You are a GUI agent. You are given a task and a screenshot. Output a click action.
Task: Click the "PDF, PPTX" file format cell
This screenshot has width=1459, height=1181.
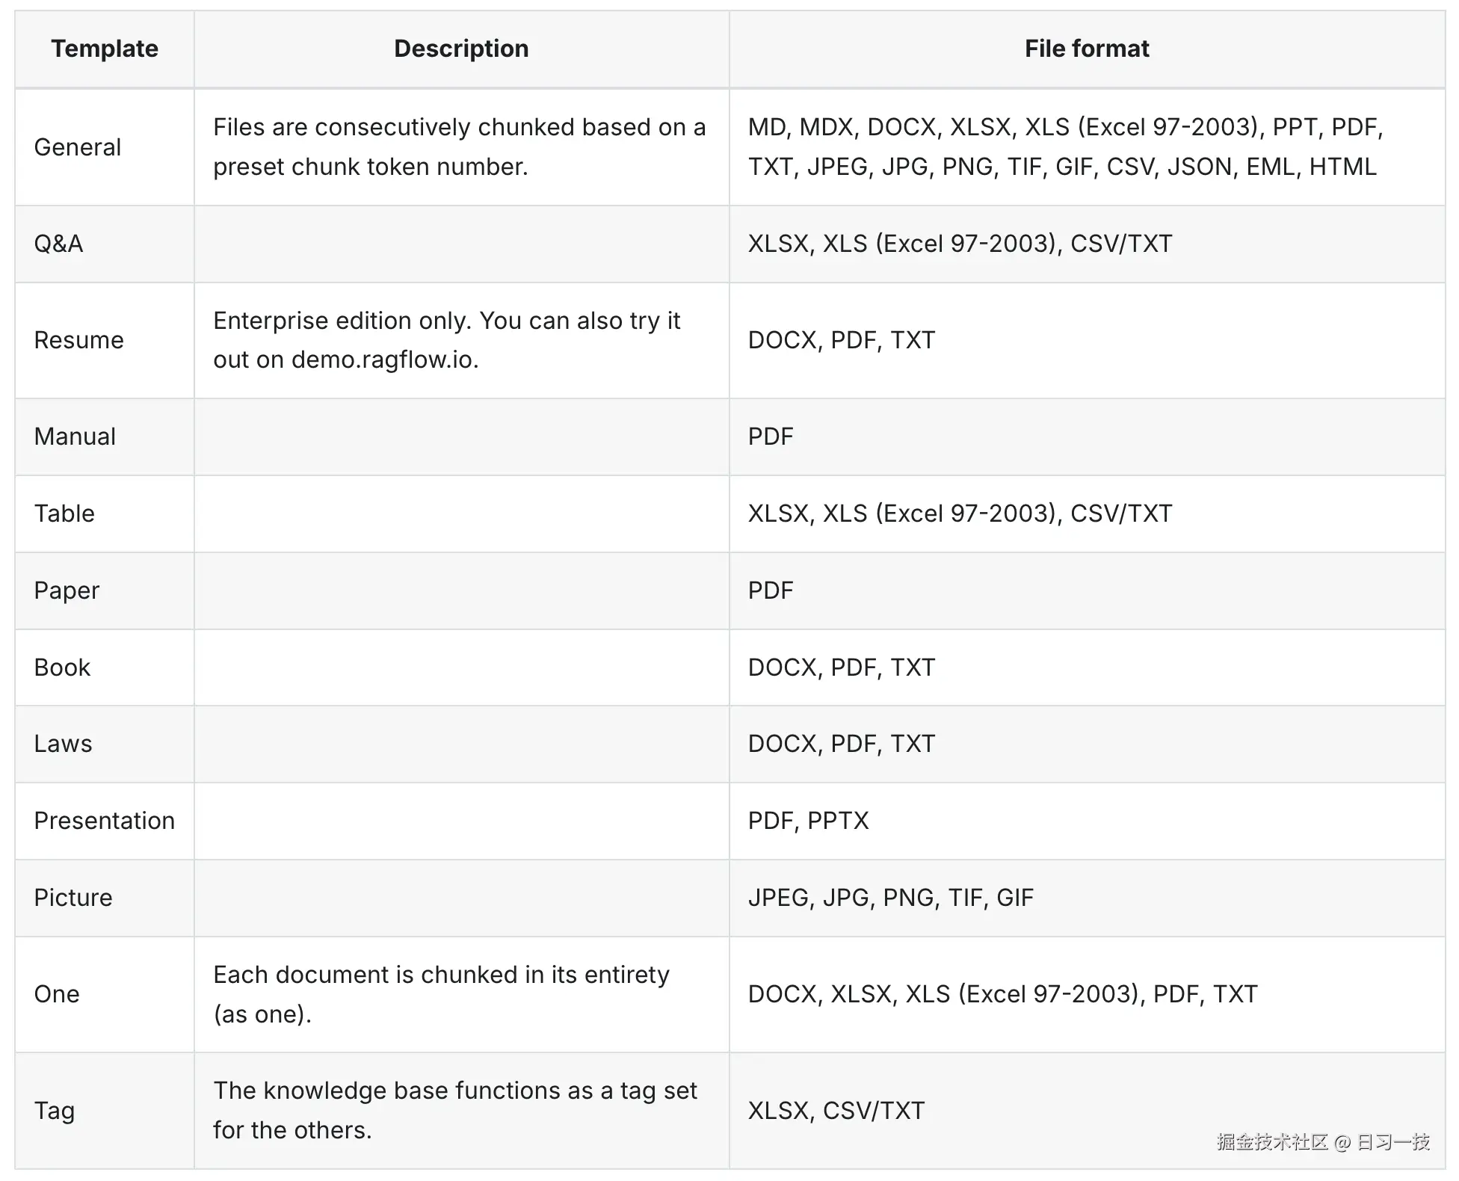click(808, 821)
